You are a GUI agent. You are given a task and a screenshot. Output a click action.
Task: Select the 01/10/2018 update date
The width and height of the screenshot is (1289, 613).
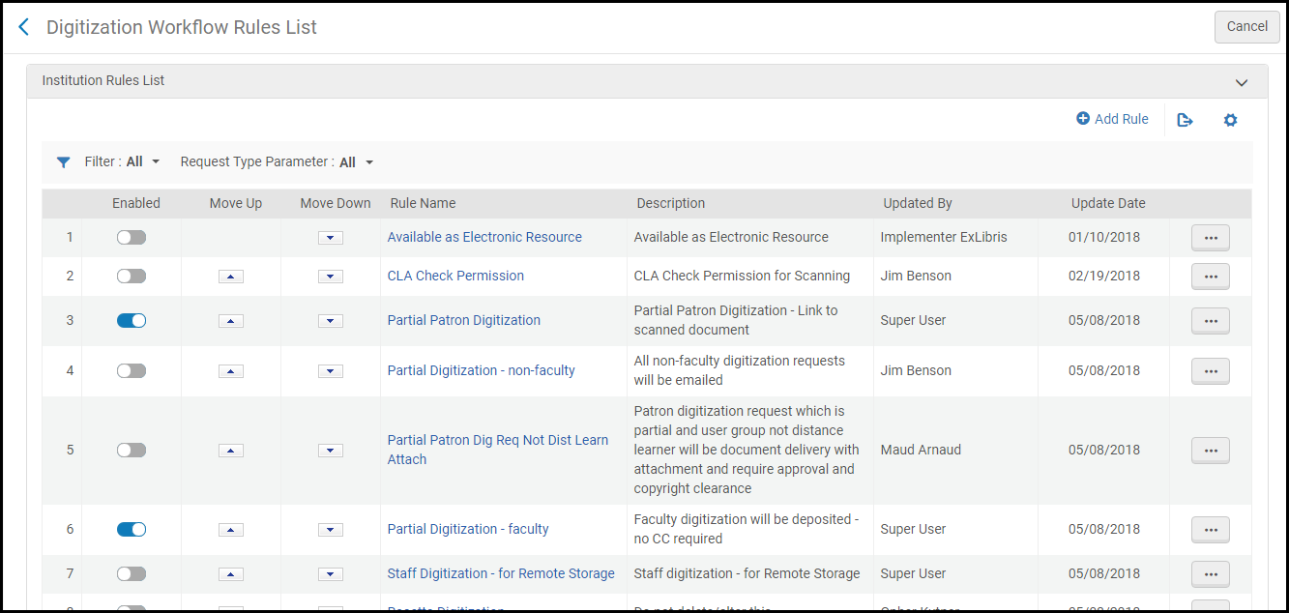click(x=1104, y=237)
